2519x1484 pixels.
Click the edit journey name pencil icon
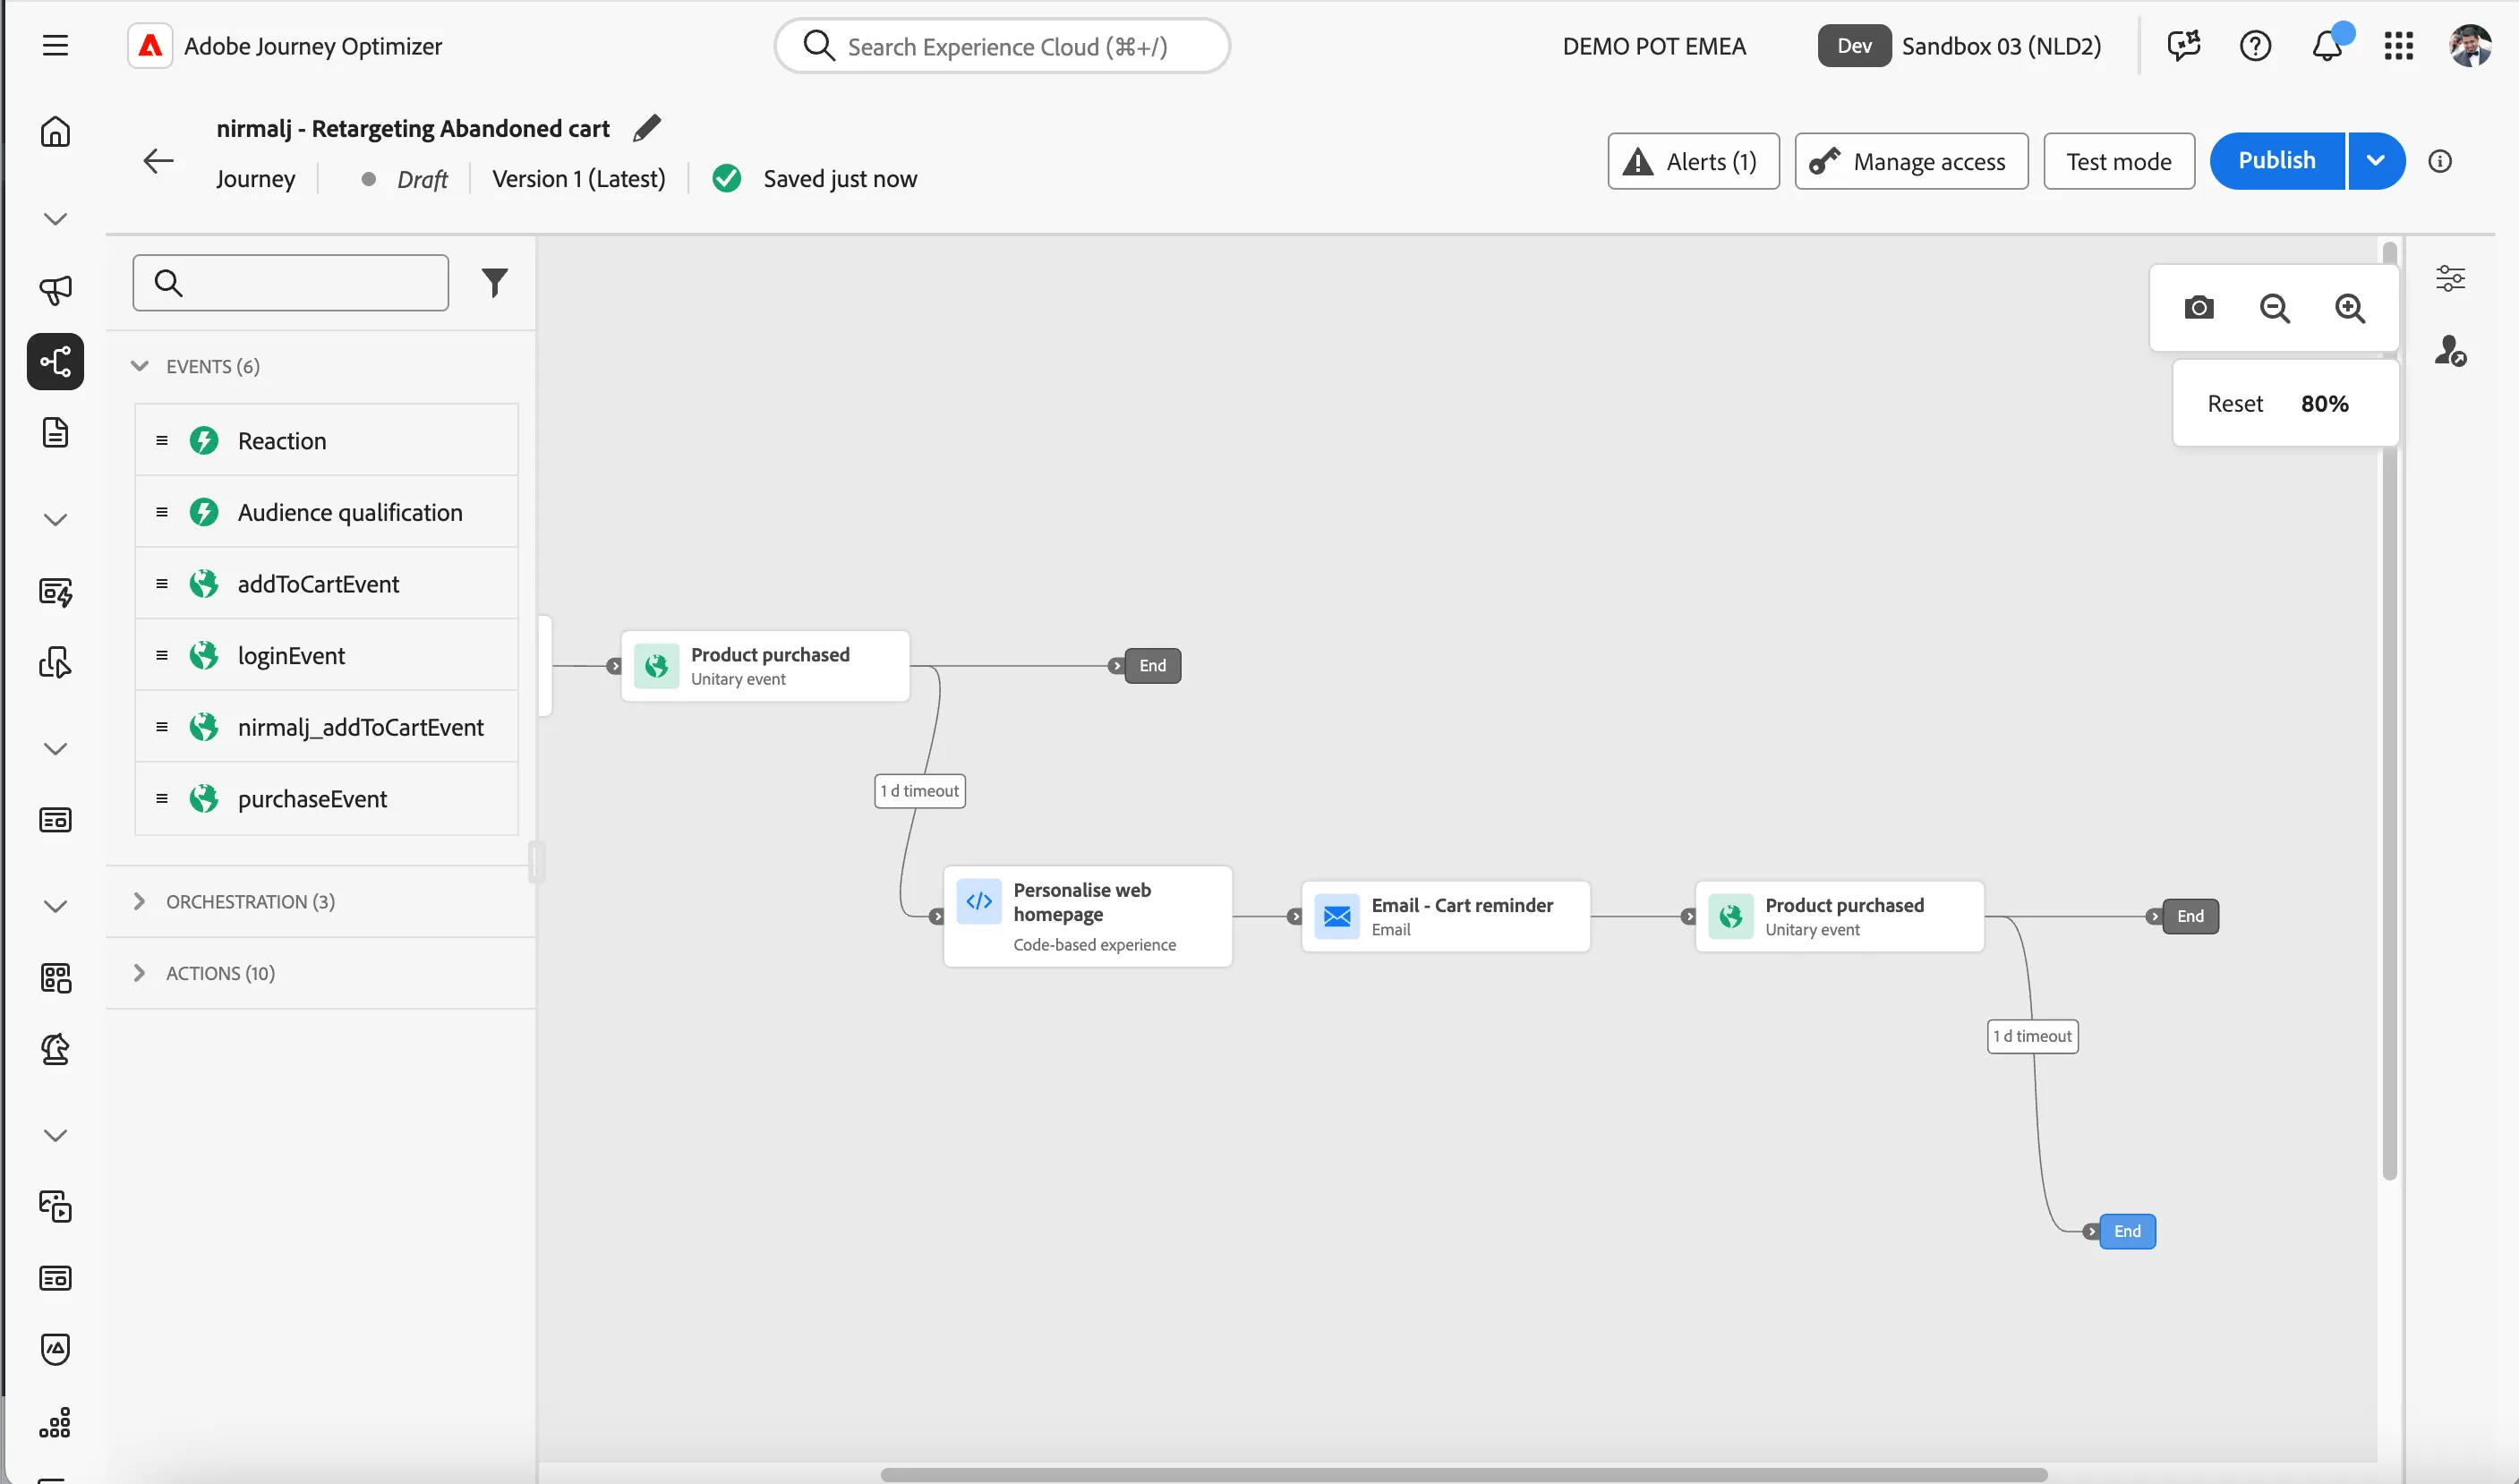click(647, 128)
